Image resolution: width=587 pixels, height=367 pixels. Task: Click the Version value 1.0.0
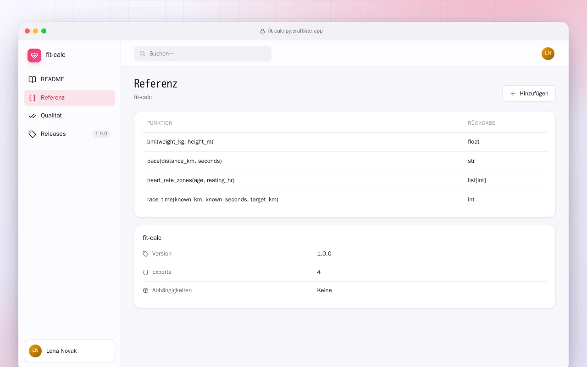click(x=324, y=254)
